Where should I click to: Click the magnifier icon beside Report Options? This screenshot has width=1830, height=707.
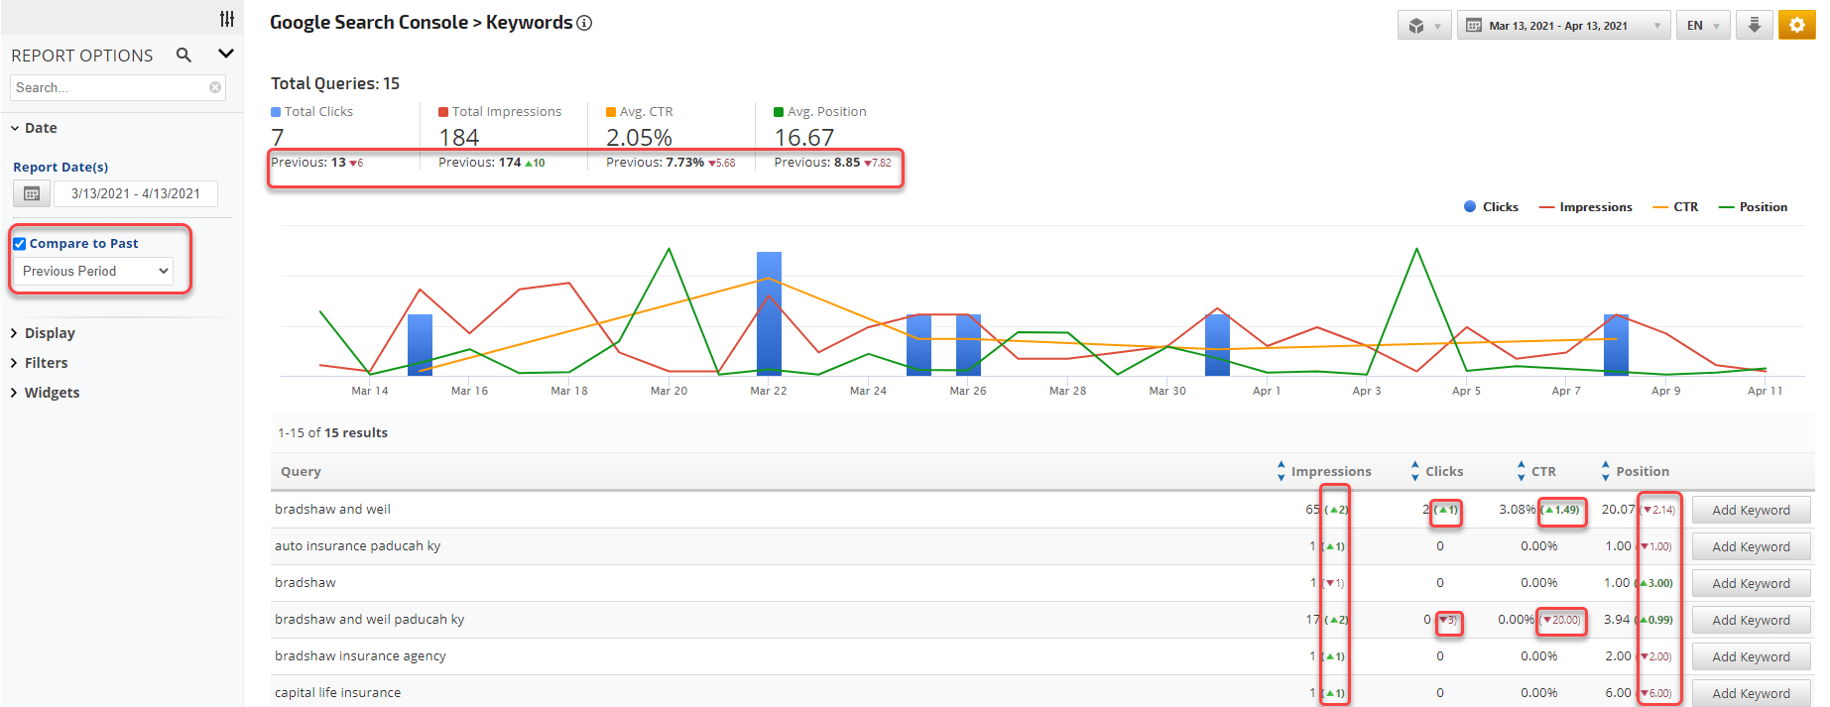(183, 55)
